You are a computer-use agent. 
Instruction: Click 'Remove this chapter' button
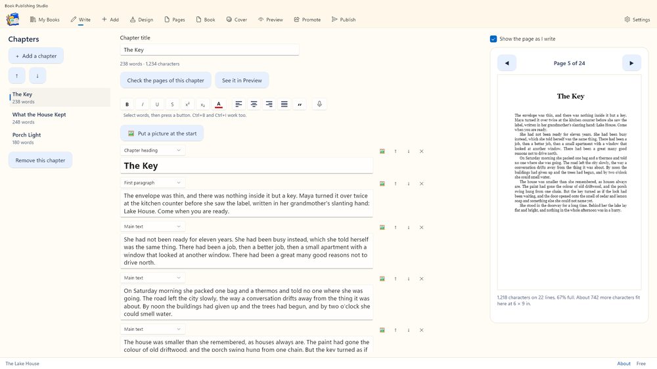pos(40,160)
